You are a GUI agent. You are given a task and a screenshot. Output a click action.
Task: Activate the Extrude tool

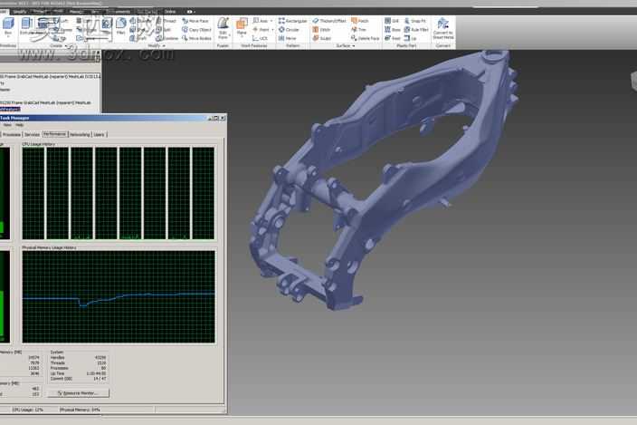[x=27, y=27]
